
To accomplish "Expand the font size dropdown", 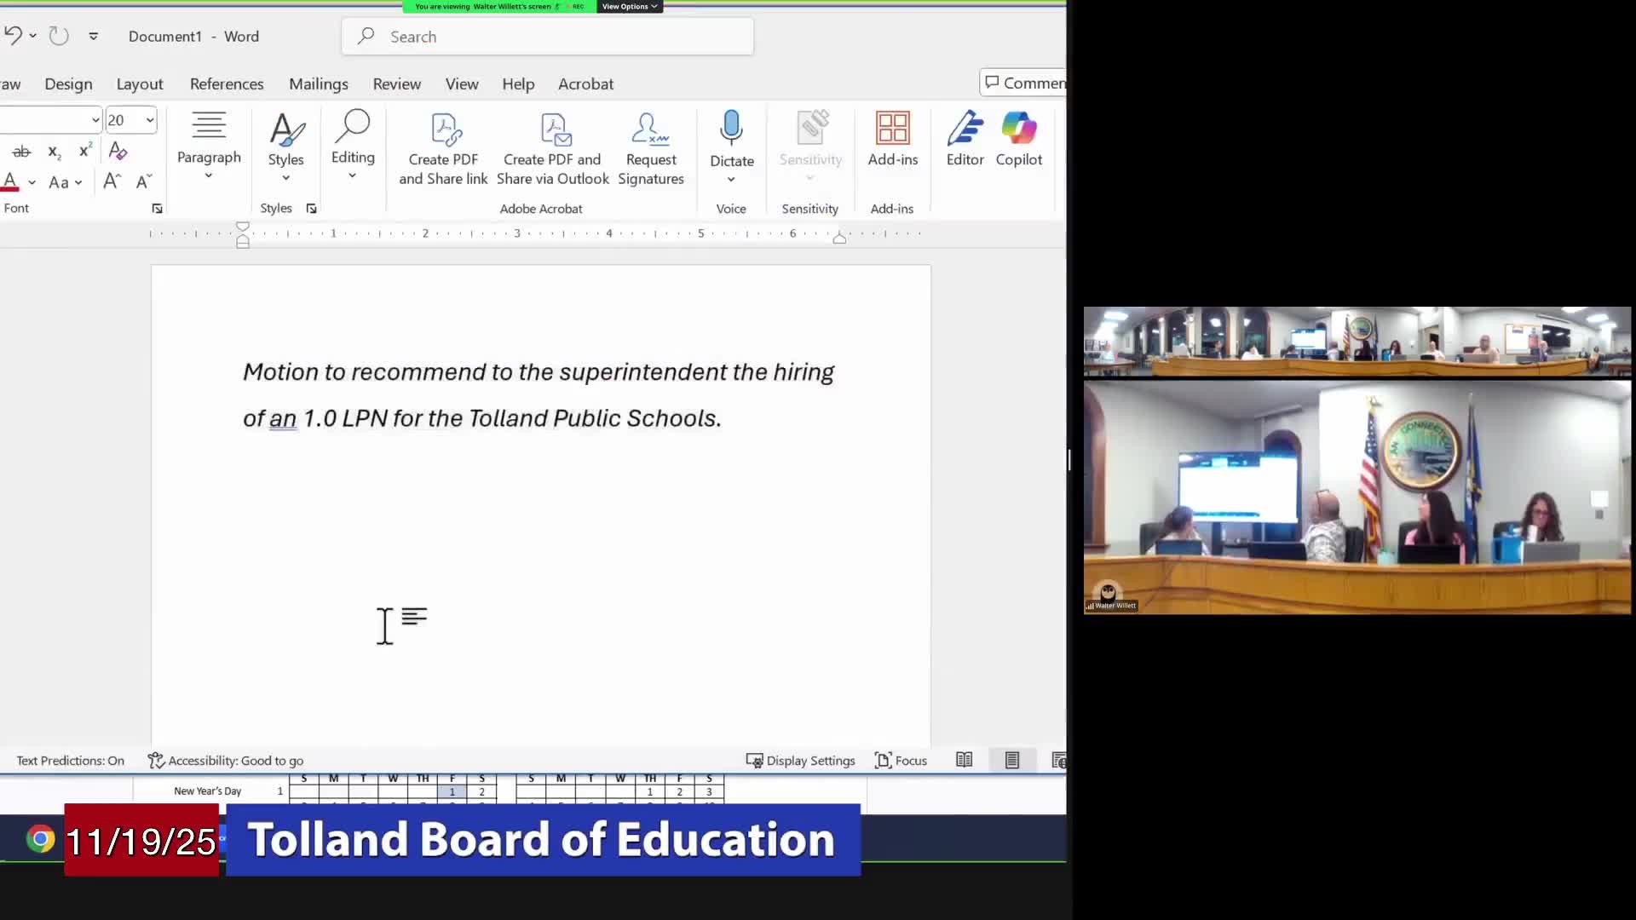I will click(150, 120).
